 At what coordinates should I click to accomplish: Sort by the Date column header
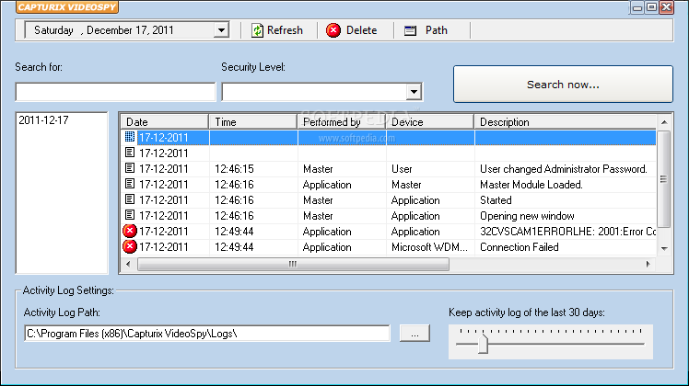[165, 122]
